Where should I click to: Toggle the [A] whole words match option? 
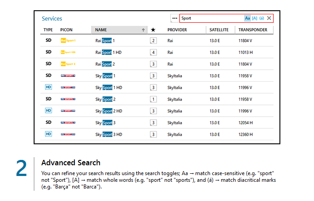click(x=254, y=18)
